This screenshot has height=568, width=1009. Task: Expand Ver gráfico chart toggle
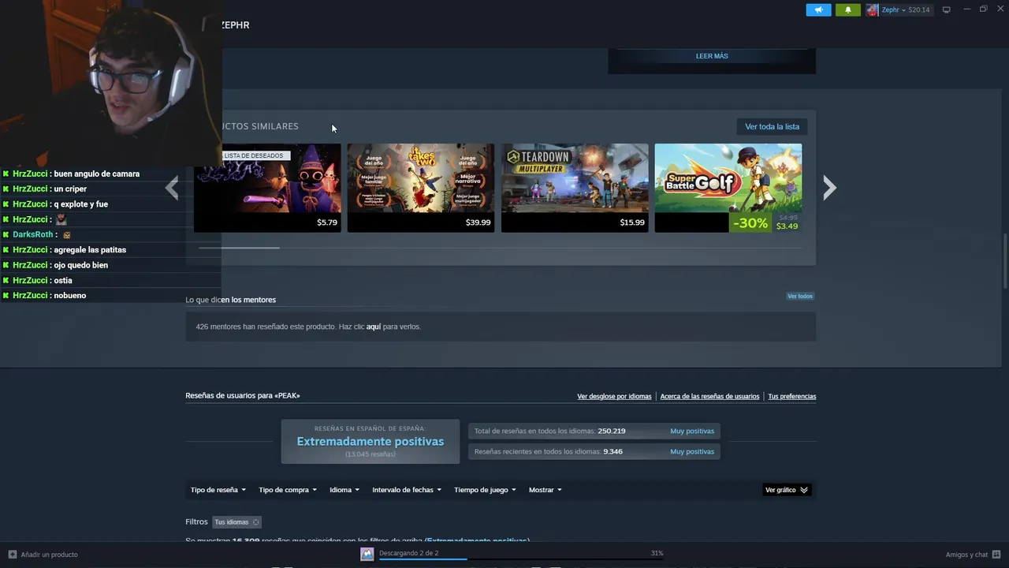coord(787,490)
